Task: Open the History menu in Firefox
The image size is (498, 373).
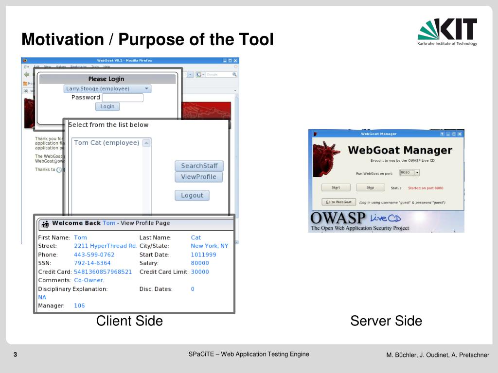Action: coord(61,67)
